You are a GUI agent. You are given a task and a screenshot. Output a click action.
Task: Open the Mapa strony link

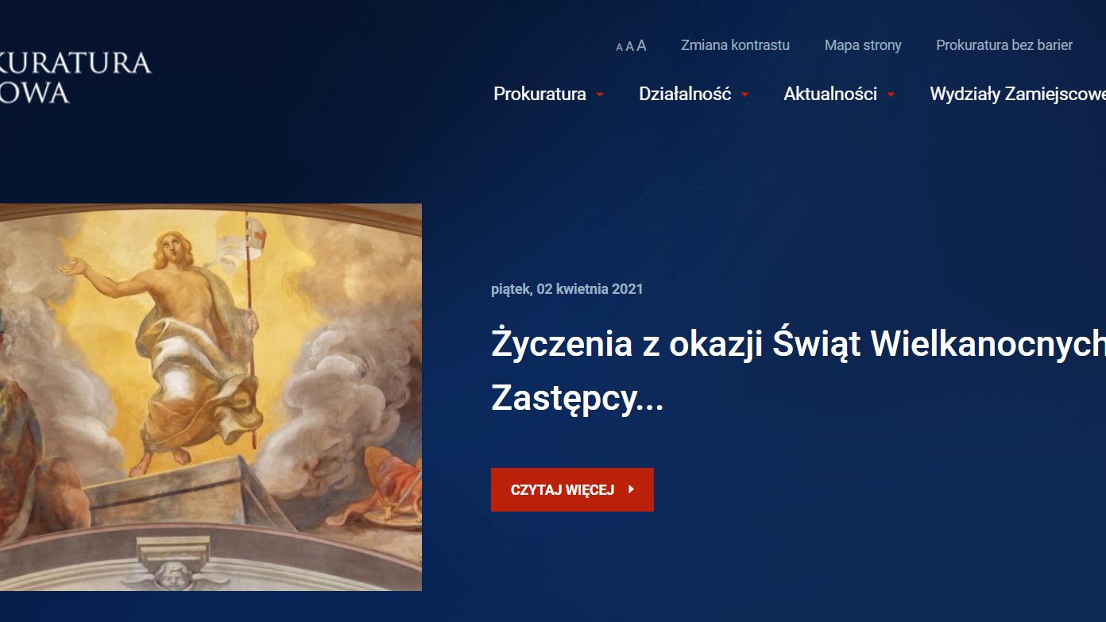(863, 45)
